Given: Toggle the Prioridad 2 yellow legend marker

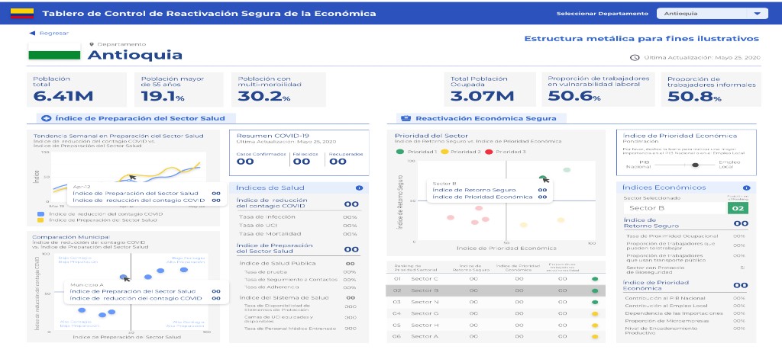Looking at the screenshot, I should pos(444,152).
